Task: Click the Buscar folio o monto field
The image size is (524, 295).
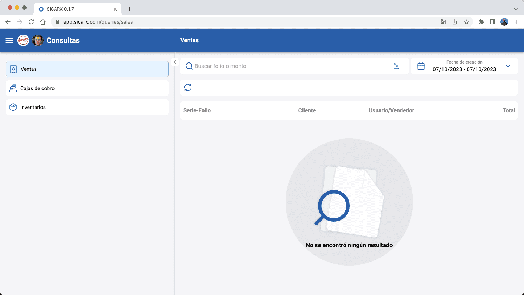Action: tap(291, 66)
